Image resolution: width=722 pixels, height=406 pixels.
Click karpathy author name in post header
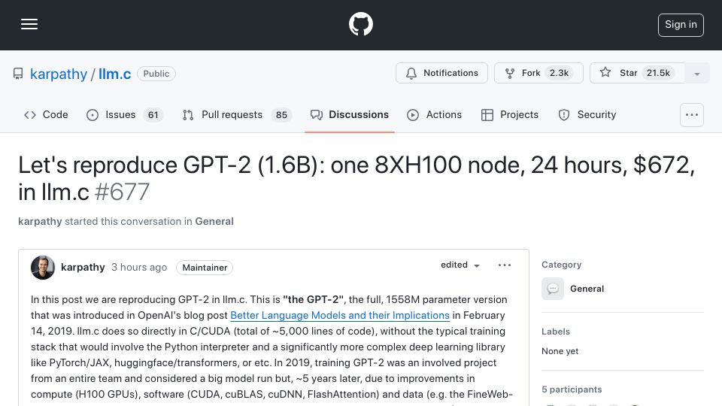tap(83, 268)
